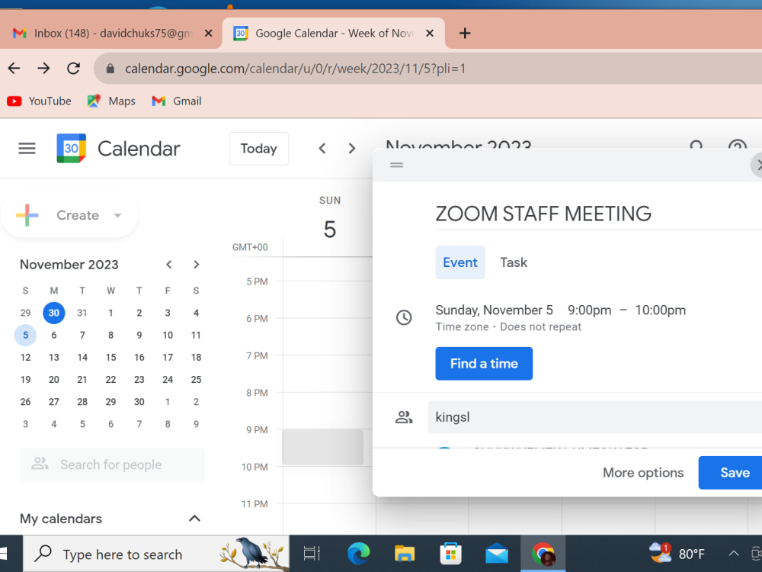Switch to the Task tab
Screen dimensions: 762x572
click(513, 262)
